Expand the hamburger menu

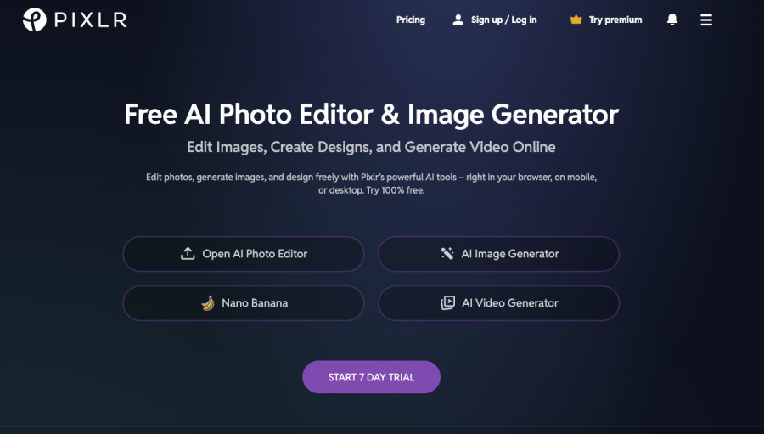pos(706,20)
